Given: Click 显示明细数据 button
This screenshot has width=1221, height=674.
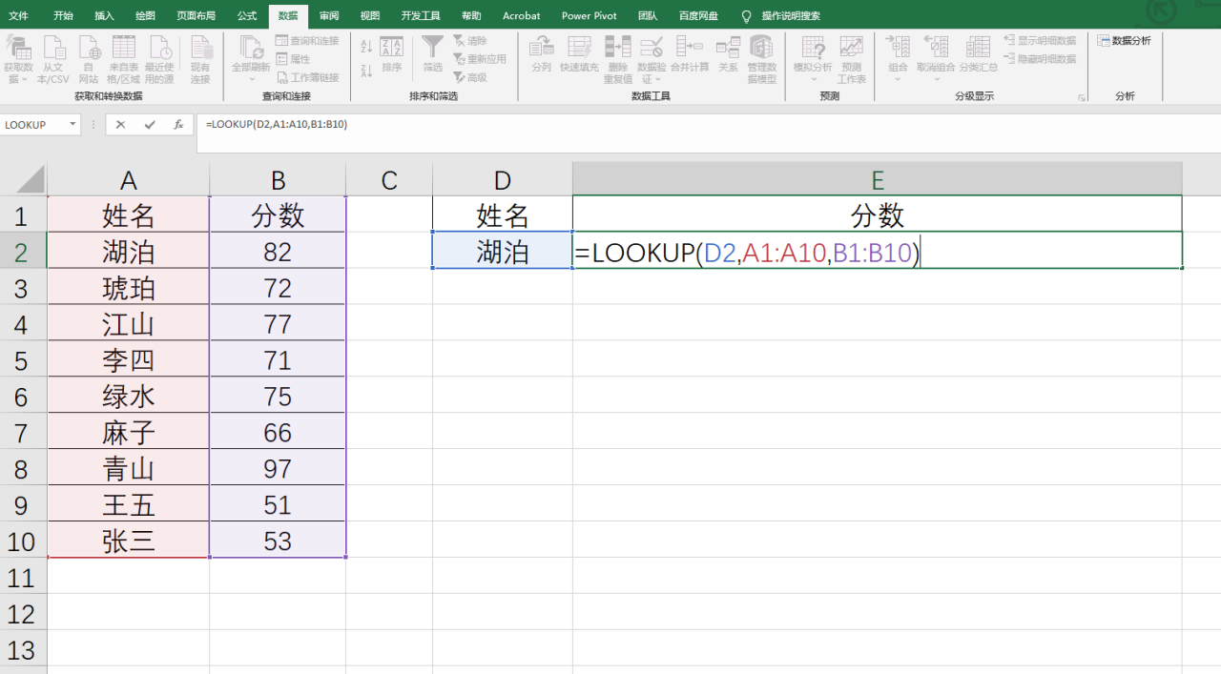Looking at the screenshot, I should point(1041,41).
